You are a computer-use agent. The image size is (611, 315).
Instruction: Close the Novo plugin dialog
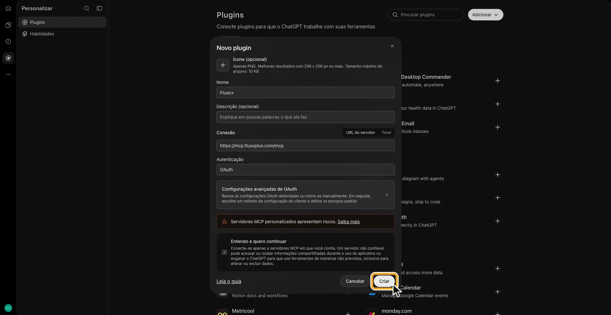tap(392, 46)
